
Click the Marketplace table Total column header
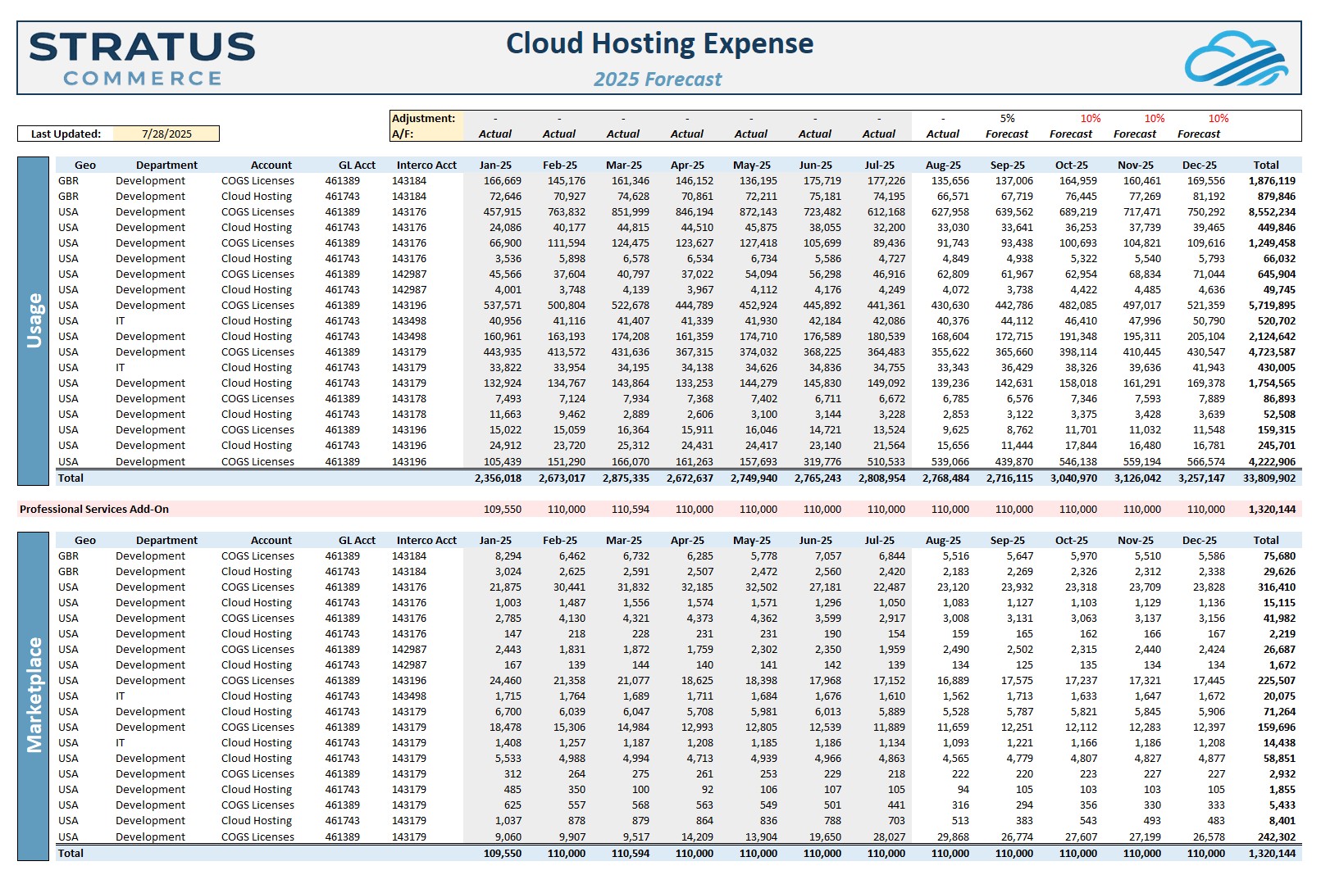tap(1265, 540)
